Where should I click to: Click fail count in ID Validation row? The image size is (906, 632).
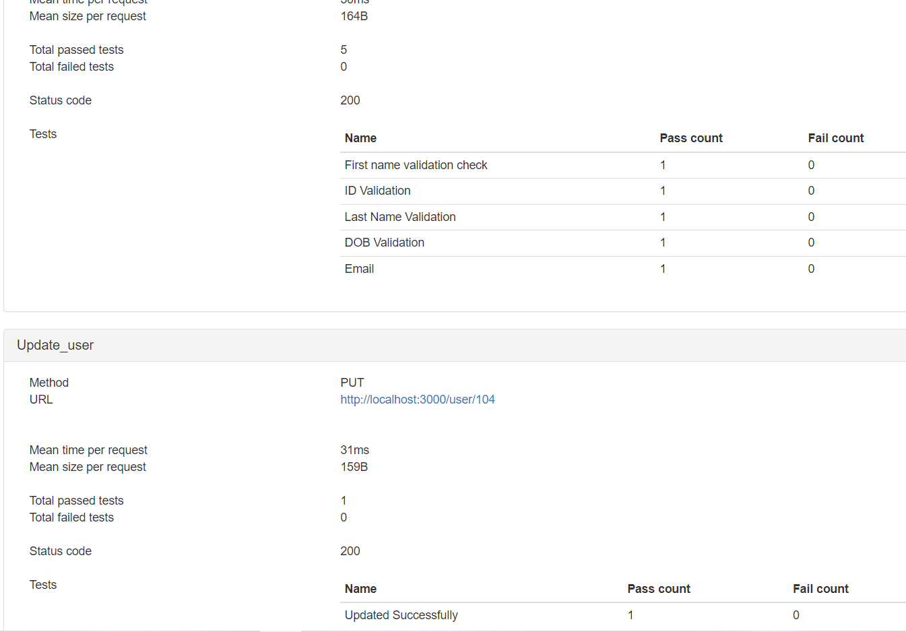tap(811, 191)
